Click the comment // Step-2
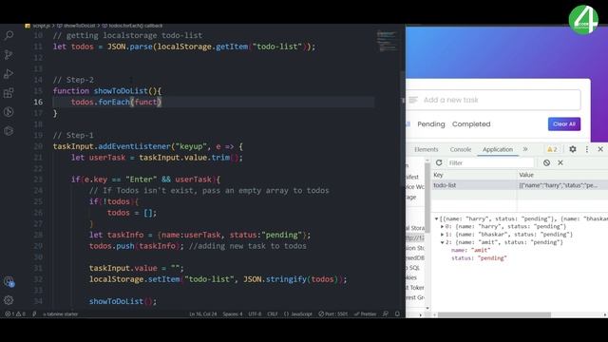 pos(73,80)
